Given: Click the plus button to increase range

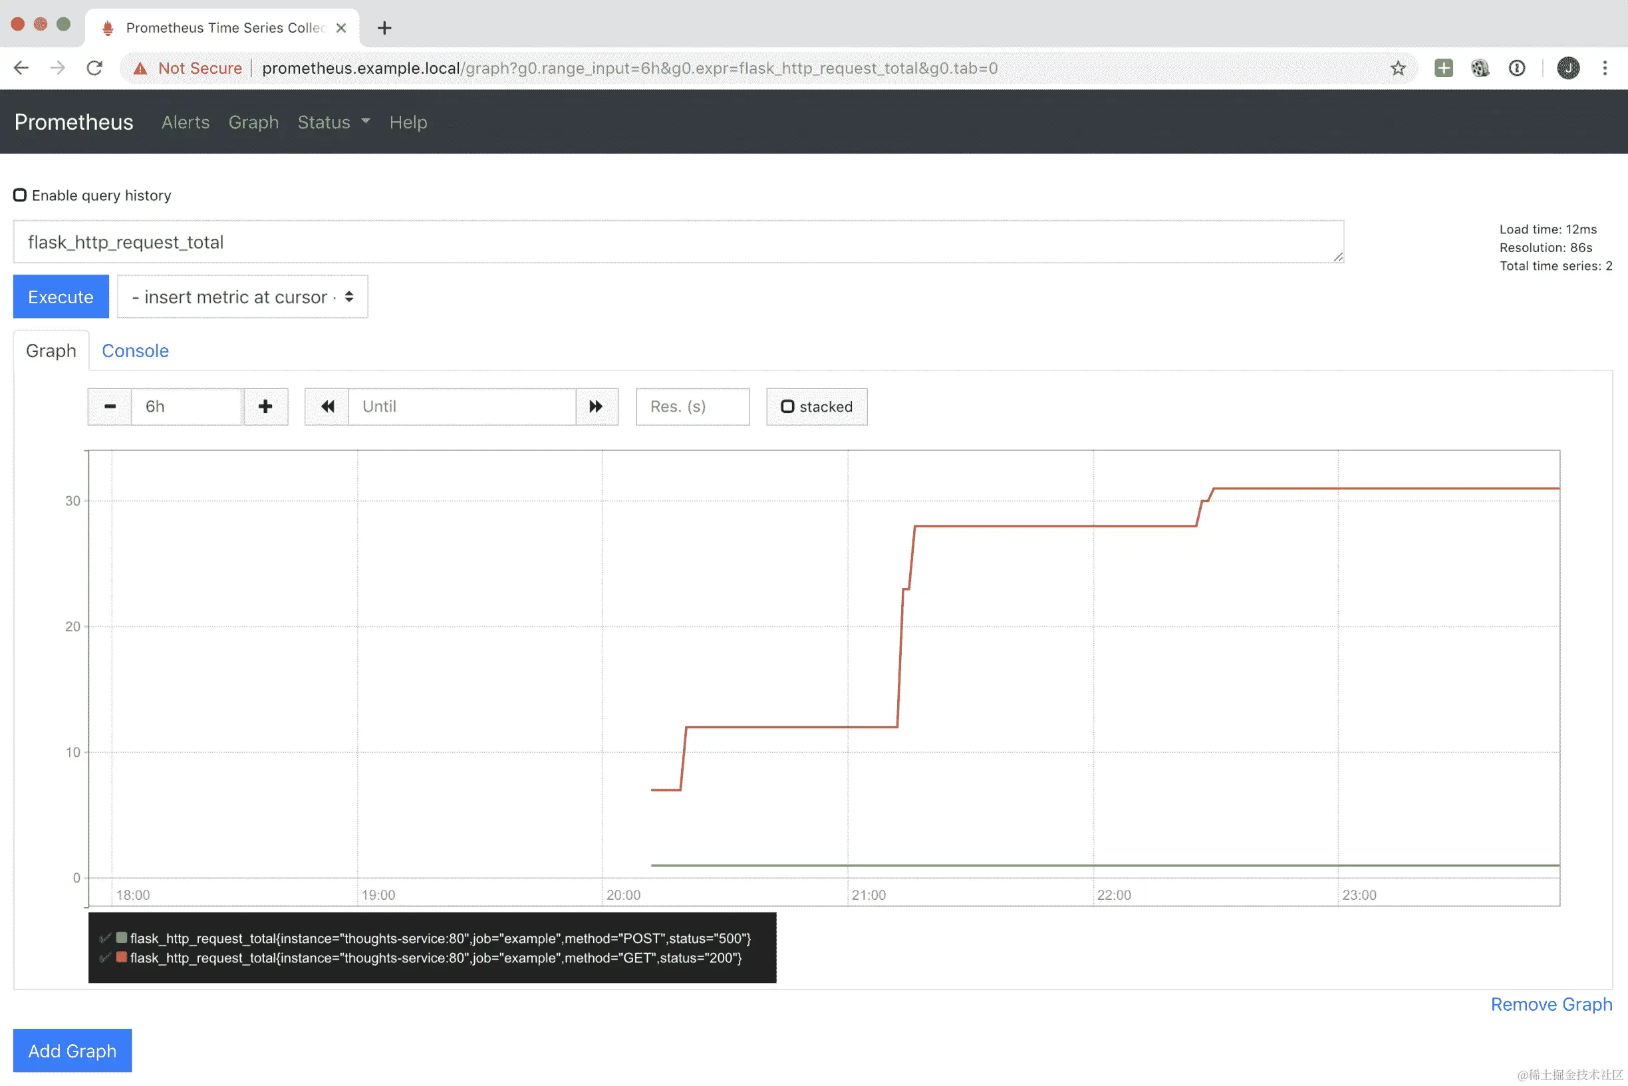Looking at the screenshot, I should click(265, 406).
